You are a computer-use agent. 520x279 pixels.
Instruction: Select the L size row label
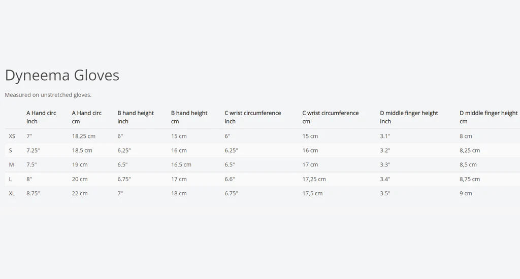tap(11, 179)
